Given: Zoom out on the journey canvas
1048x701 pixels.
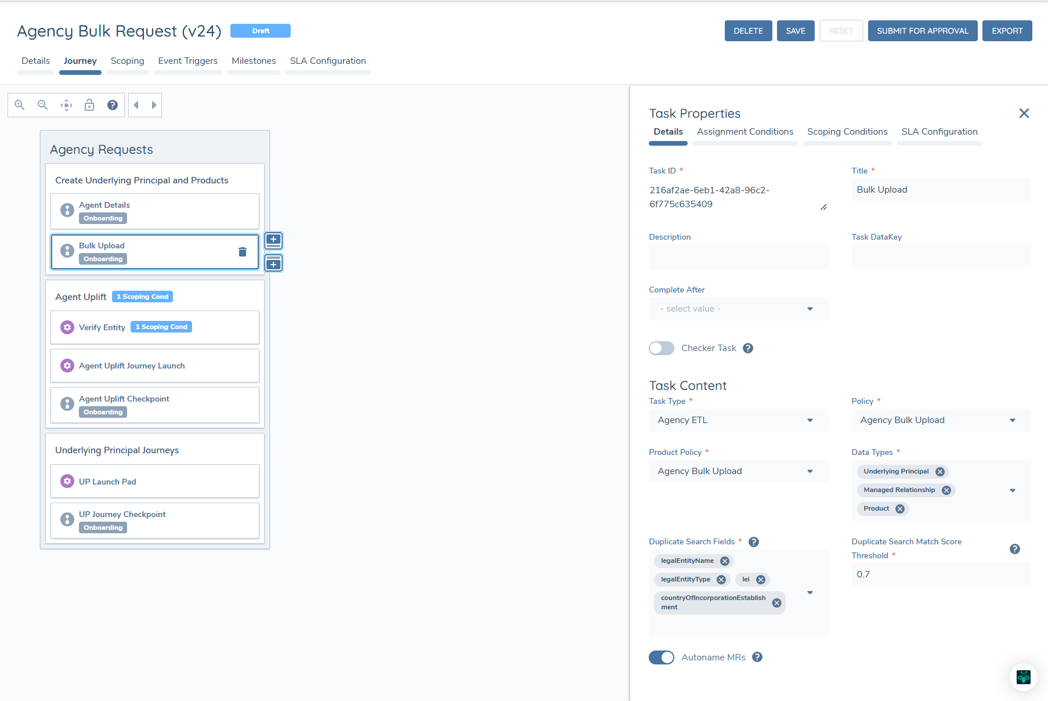Looking at the screenshot, I should tap(43, 105).
